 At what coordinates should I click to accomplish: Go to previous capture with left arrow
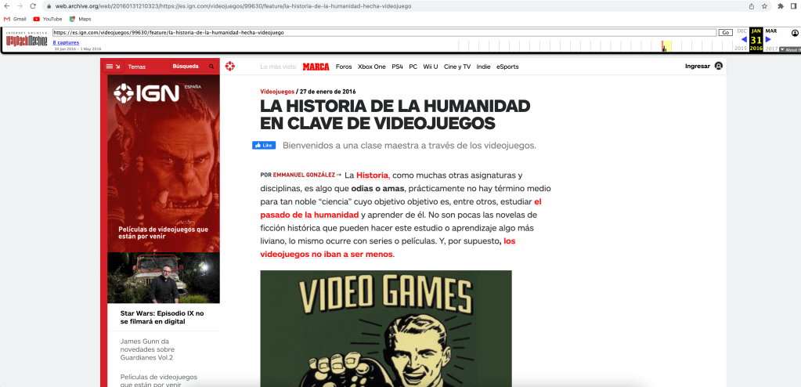pyautogui.click(x=744, y=39)
